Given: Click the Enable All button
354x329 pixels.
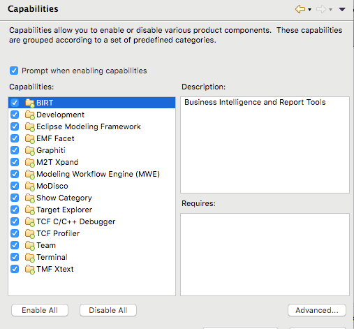Looking at the screenshot, I should [x=40, y=310].
